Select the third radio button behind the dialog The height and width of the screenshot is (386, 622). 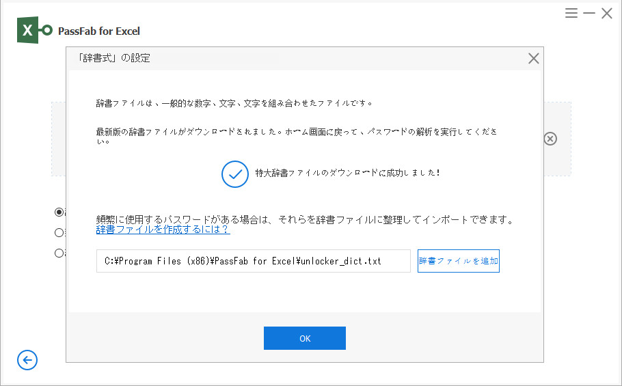click(x=59, y=253)
